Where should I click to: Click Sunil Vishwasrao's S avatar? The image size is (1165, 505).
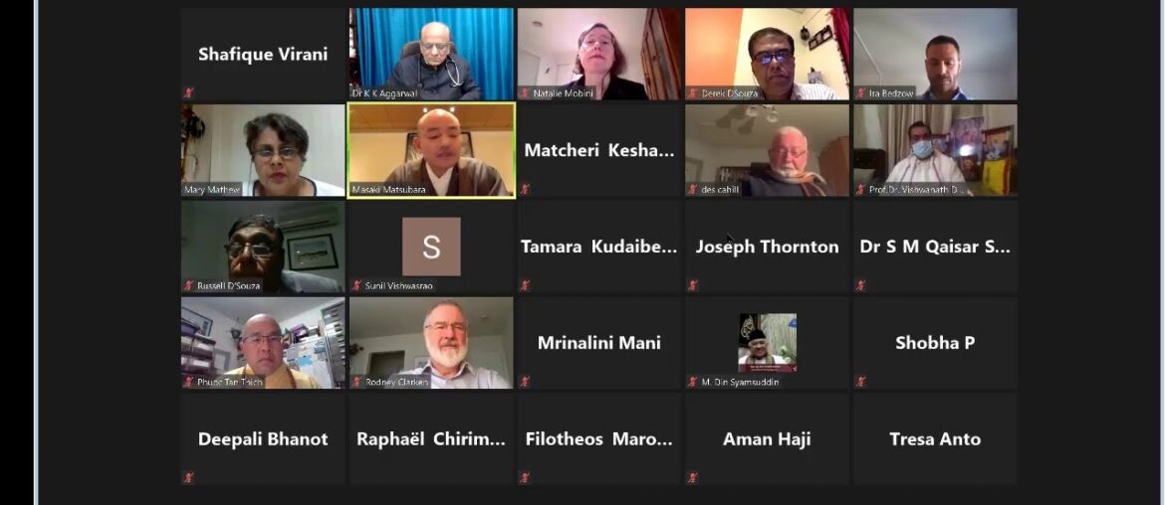click(432, 247)
